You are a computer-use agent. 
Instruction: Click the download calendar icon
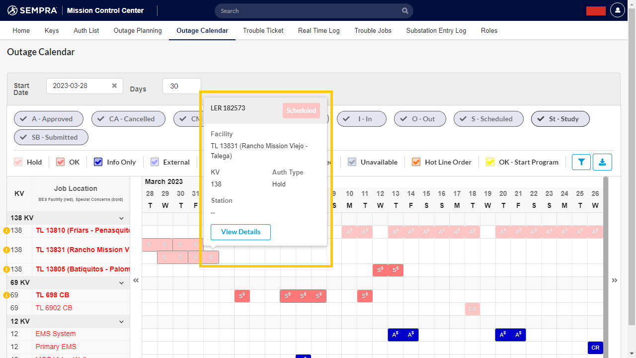pyautogui.click(x=602, y=162)
